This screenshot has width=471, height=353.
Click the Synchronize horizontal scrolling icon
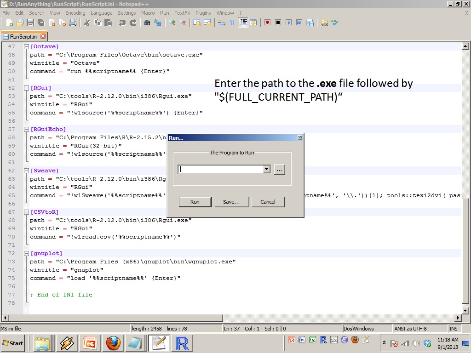click(x=207, y=23)
